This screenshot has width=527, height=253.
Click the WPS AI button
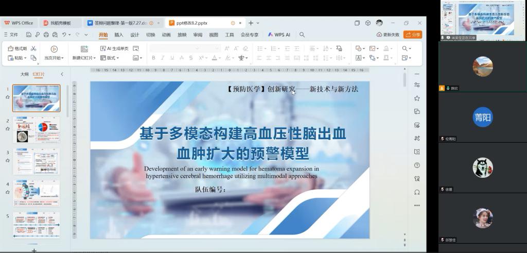[x=279, y=35]
